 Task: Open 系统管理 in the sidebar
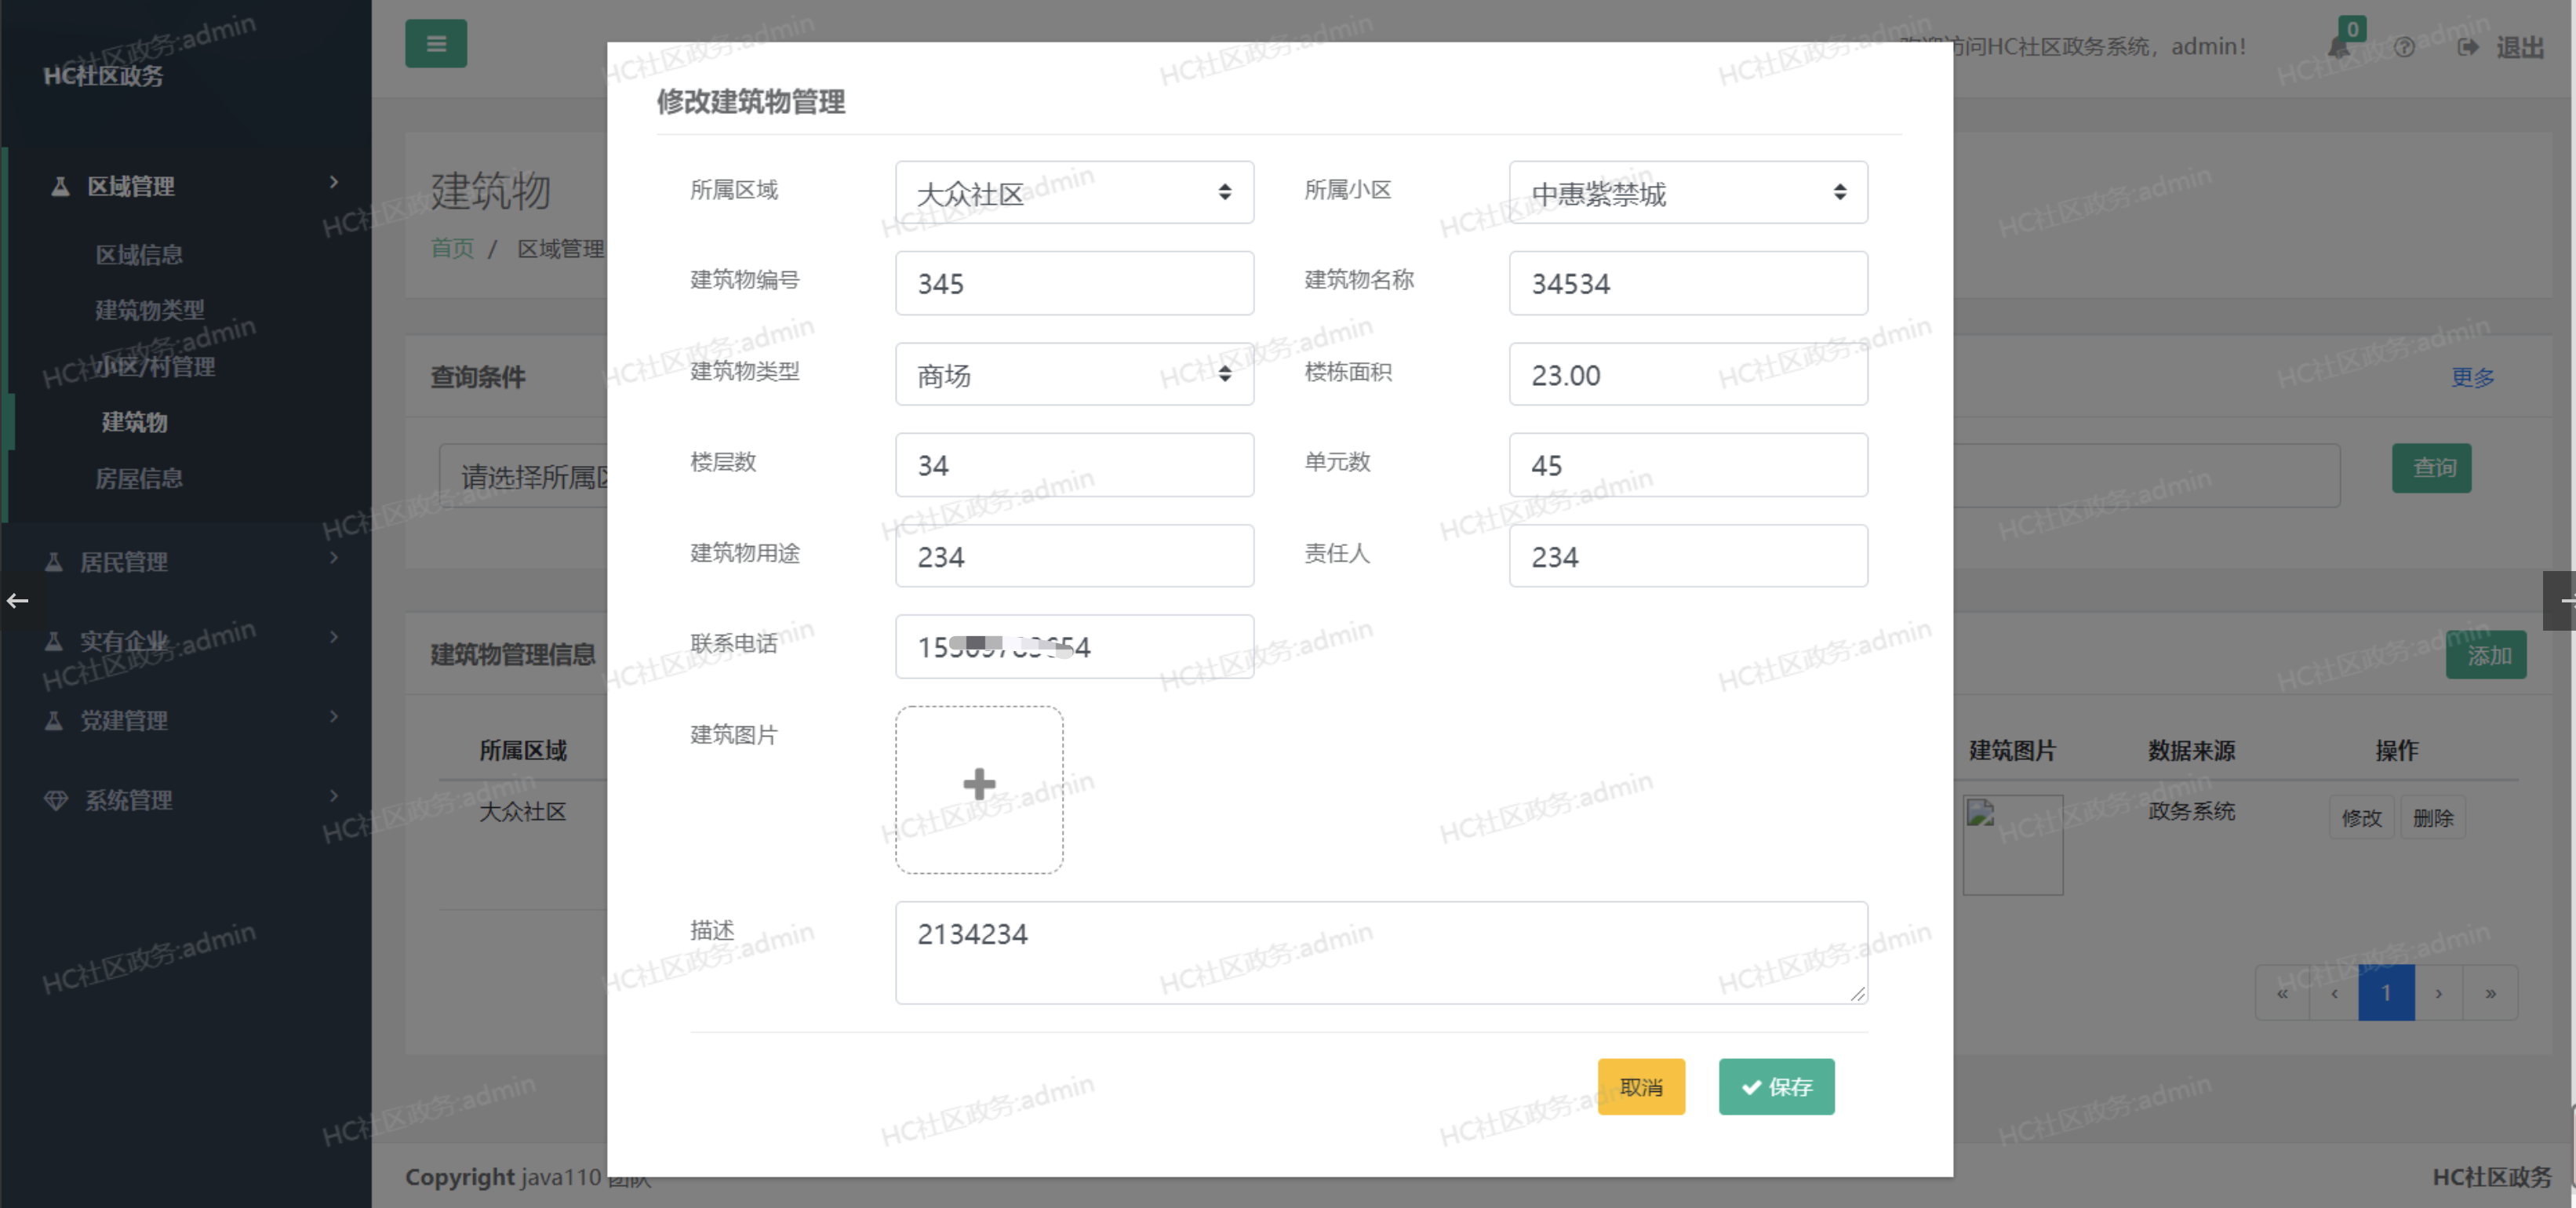click(128, 800)
